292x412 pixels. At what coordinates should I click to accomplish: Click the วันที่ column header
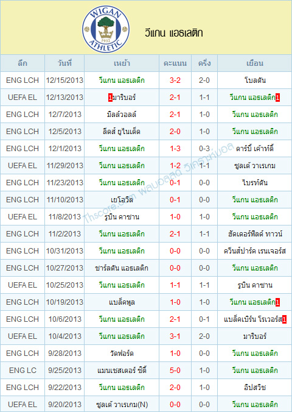point(64,63)
